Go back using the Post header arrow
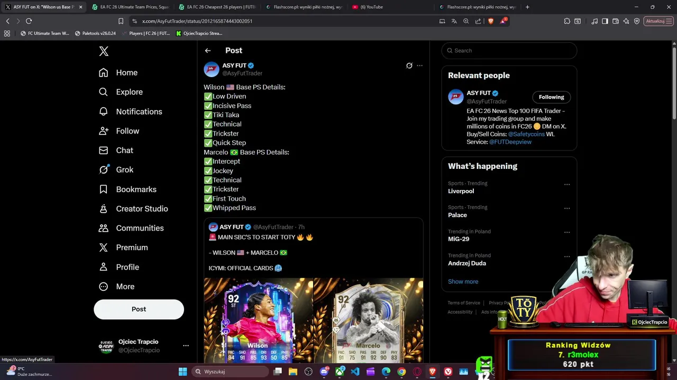 (x=208, y=51)
